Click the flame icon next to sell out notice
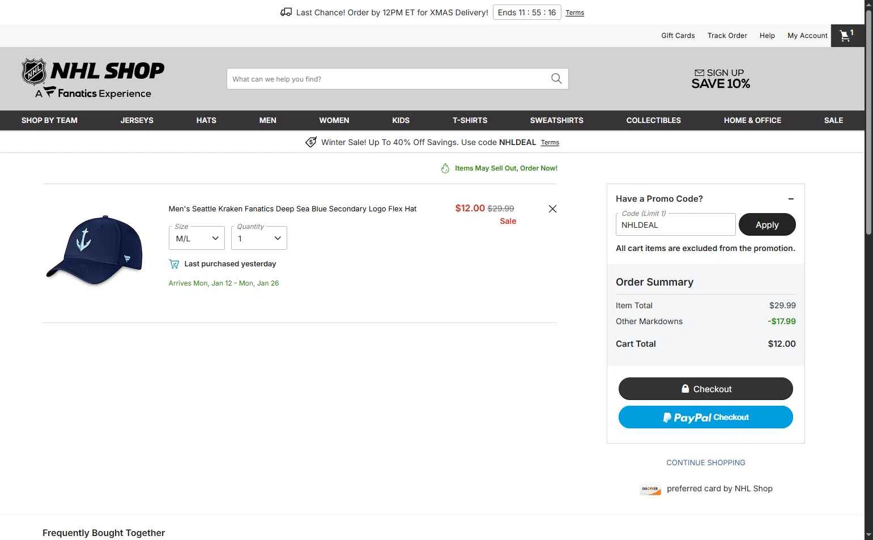Screen dimensions: 873x540 [x=445, y=168]
